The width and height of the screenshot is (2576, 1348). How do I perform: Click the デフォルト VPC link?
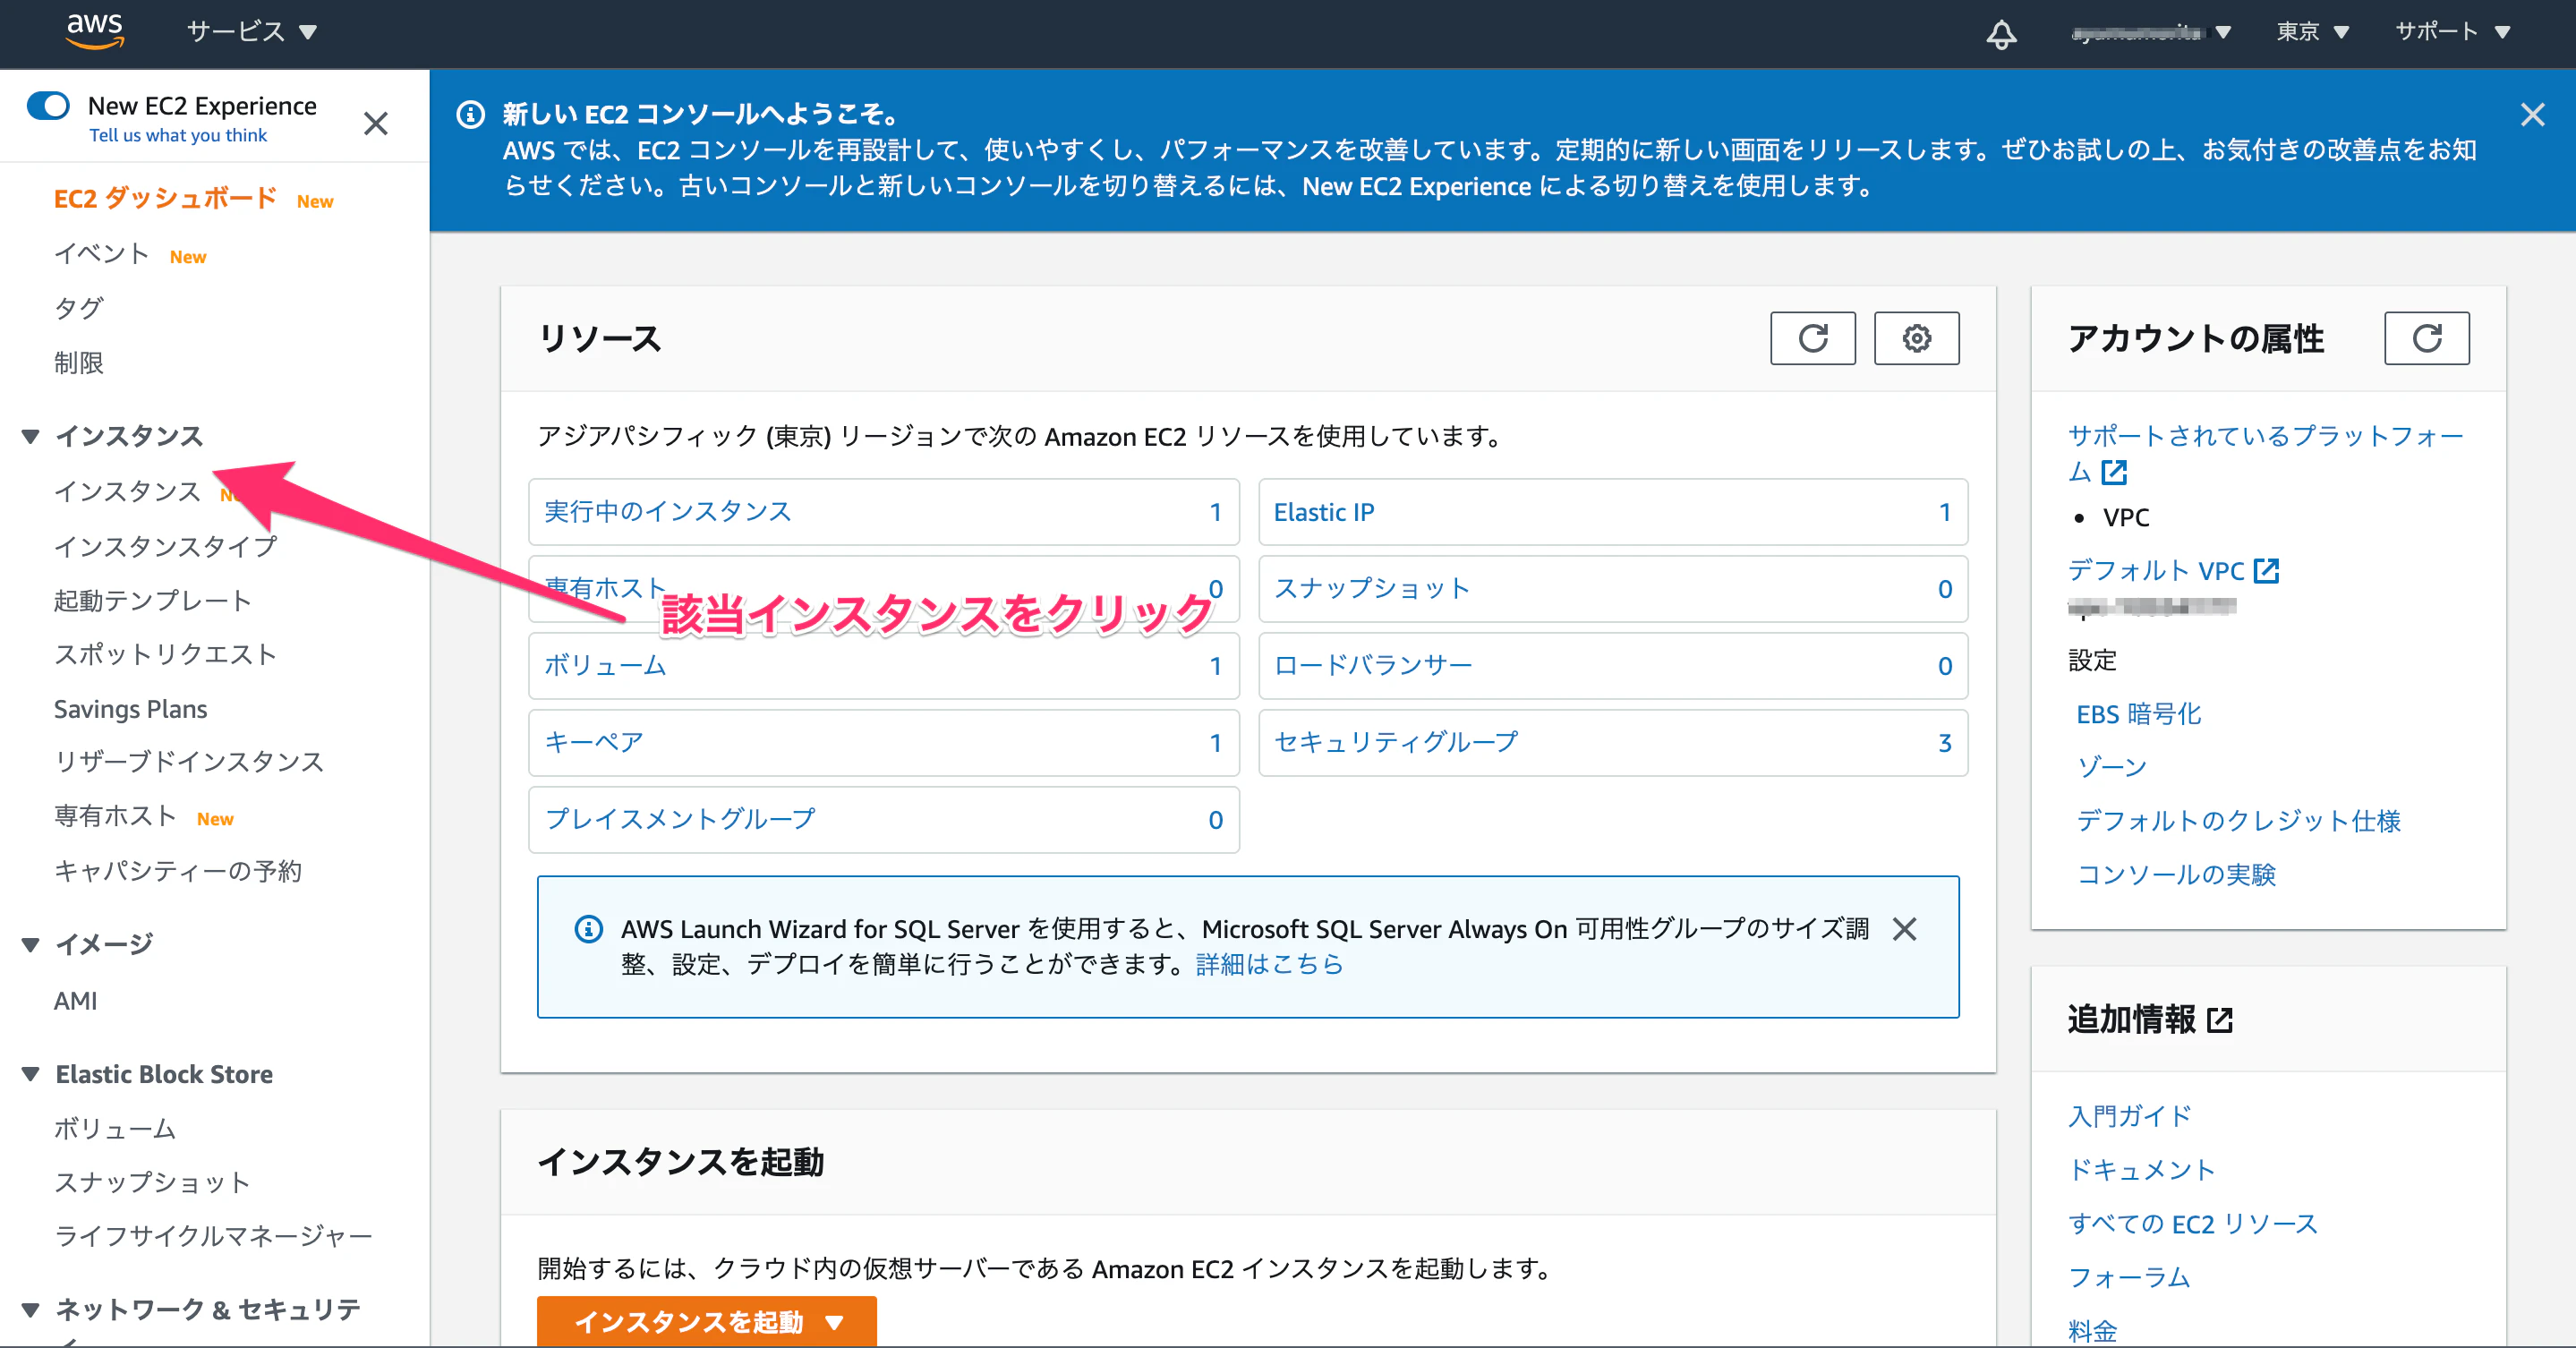[2156, 570]
